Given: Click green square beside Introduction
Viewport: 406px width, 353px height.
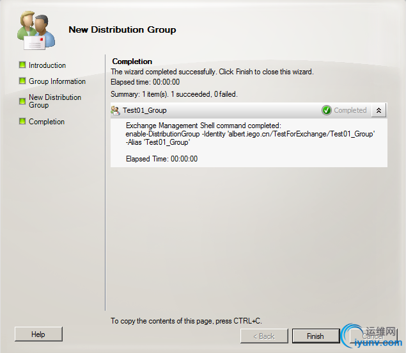Looking at the screenshot, I should click(22, 65).
